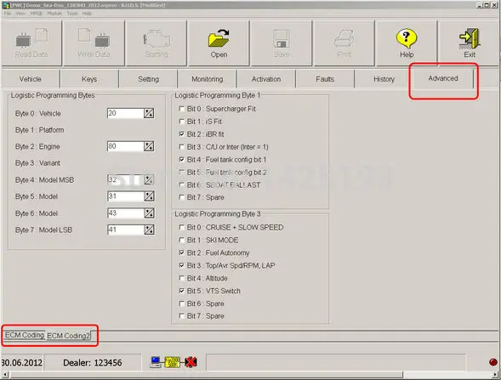Open the History tab
The width and height of the screenshot is (501, 380).
[x=384, y=79]
